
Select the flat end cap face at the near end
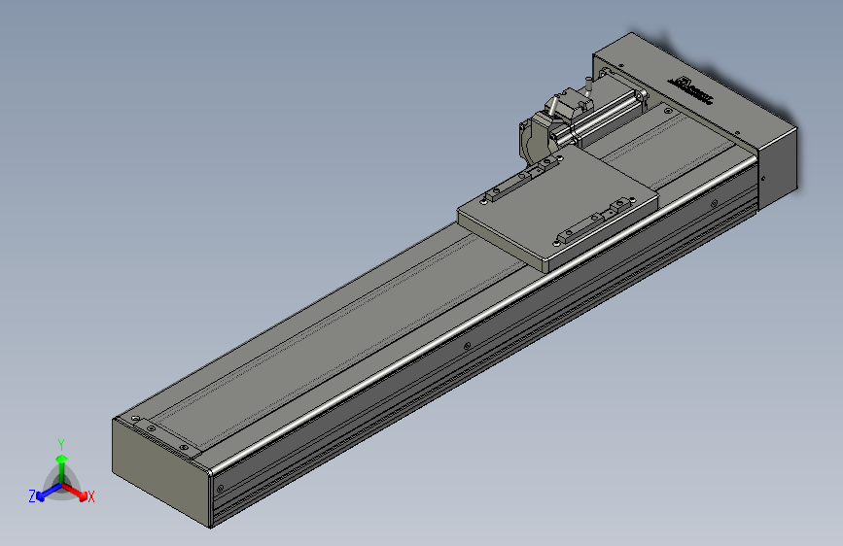coord(160,472)
